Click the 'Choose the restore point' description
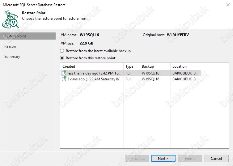 55,19
